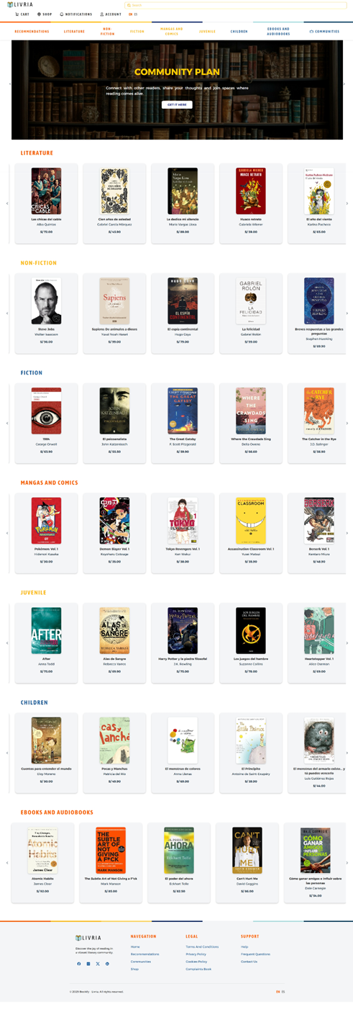This screenshot has width=353, height=1030.
Task: Select ES language in footer
Action: pos(283,991)
